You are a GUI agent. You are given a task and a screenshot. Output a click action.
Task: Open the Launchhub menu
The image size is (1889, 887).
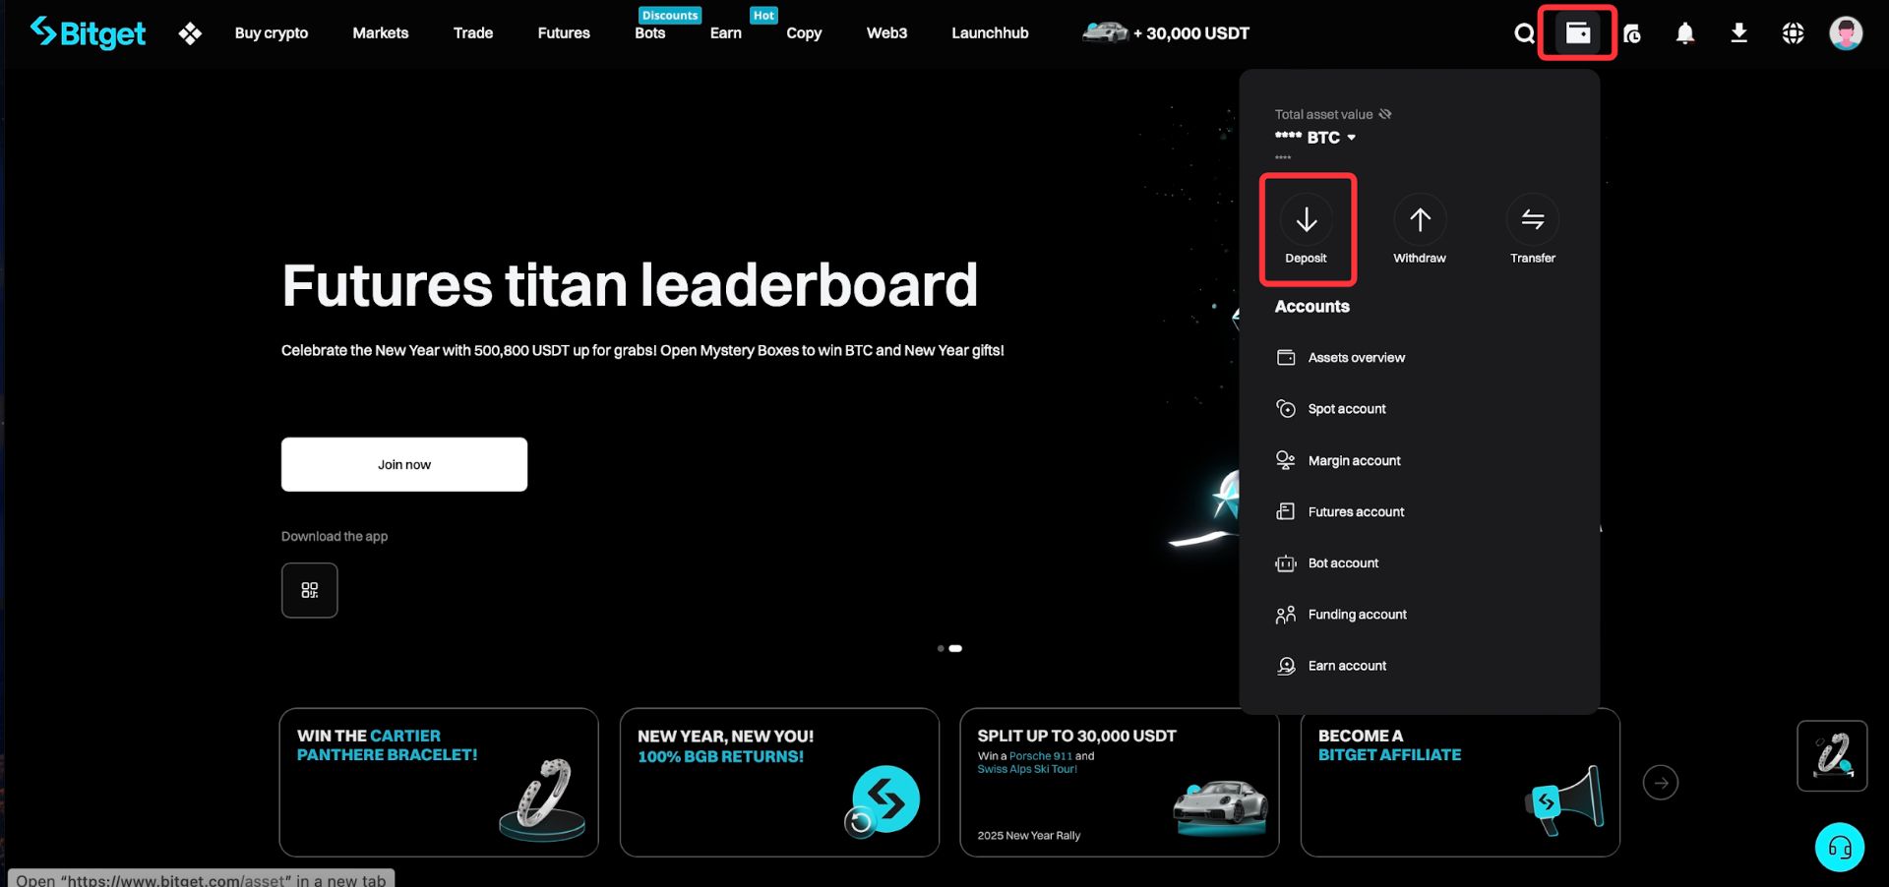(x=990, y=33)
